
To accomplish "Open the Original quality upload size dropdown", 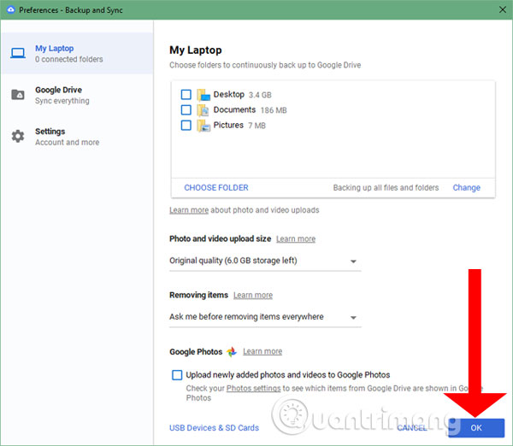I will (265, 261).
